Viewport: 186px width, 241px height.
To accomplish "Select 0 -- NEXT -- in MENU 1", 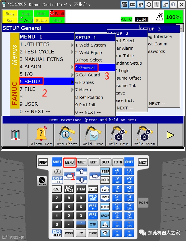I will coord(47,111).
